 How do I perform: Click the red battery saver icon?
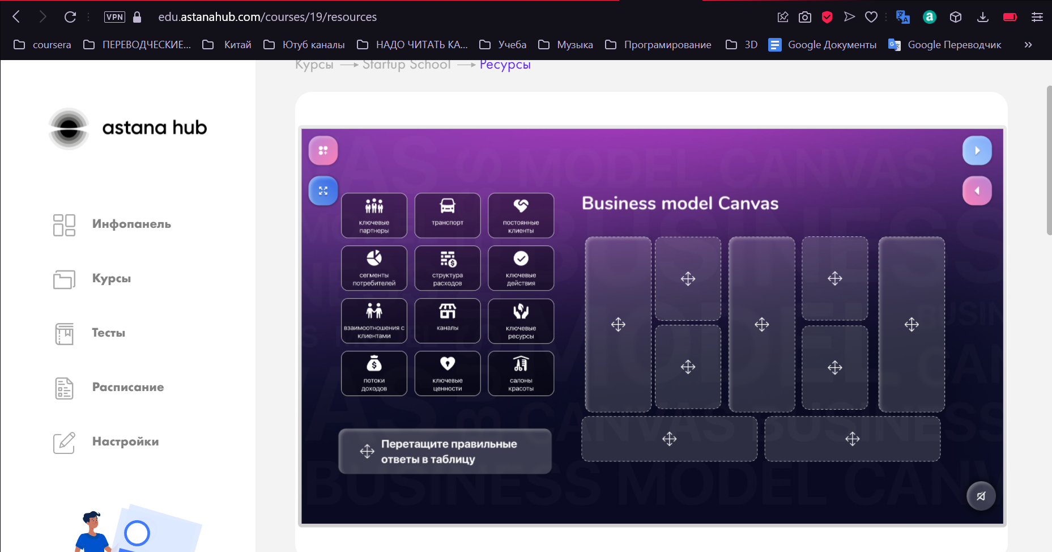click(1010, 17)
